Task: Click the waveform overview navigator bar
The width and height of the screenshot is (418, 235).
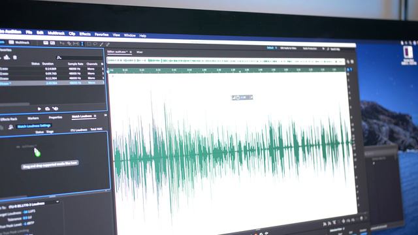Action: [x=226, y=61]
